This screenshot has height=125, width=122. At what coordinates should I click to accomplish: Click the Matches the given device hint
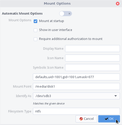(x=49, y=103)
